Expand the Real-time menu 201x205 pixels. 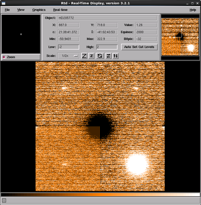click(60, 10)
